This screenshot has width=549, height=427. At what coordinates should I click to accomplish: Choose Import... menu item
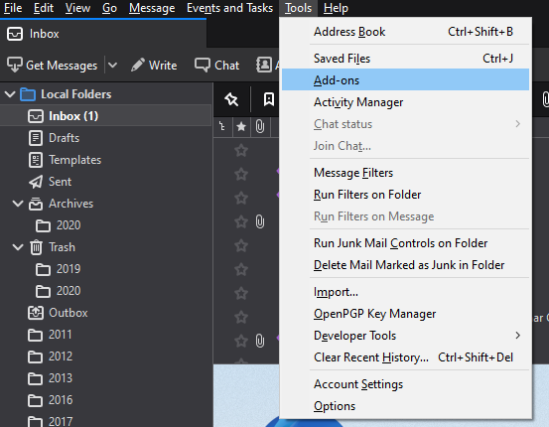[x=405, y=291]
